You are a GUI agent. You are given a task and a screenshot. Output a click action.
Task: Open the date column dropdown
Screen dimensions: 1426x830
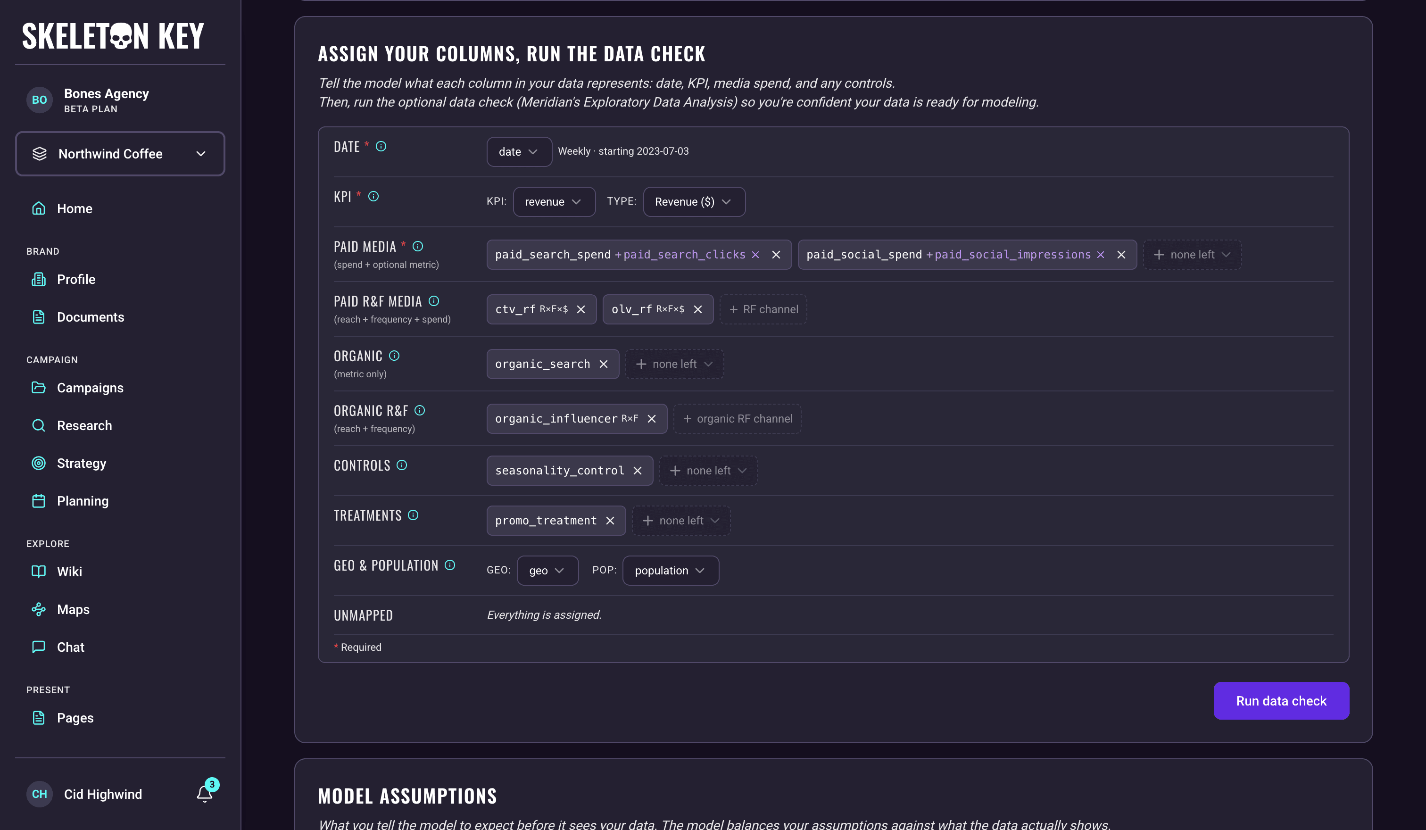point(519,152)
